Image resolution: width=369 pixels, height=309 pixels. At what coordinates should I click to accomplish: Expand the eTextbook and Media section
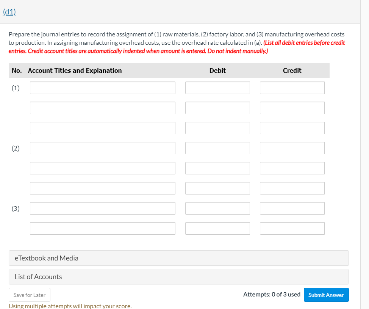tap(46, 258)
